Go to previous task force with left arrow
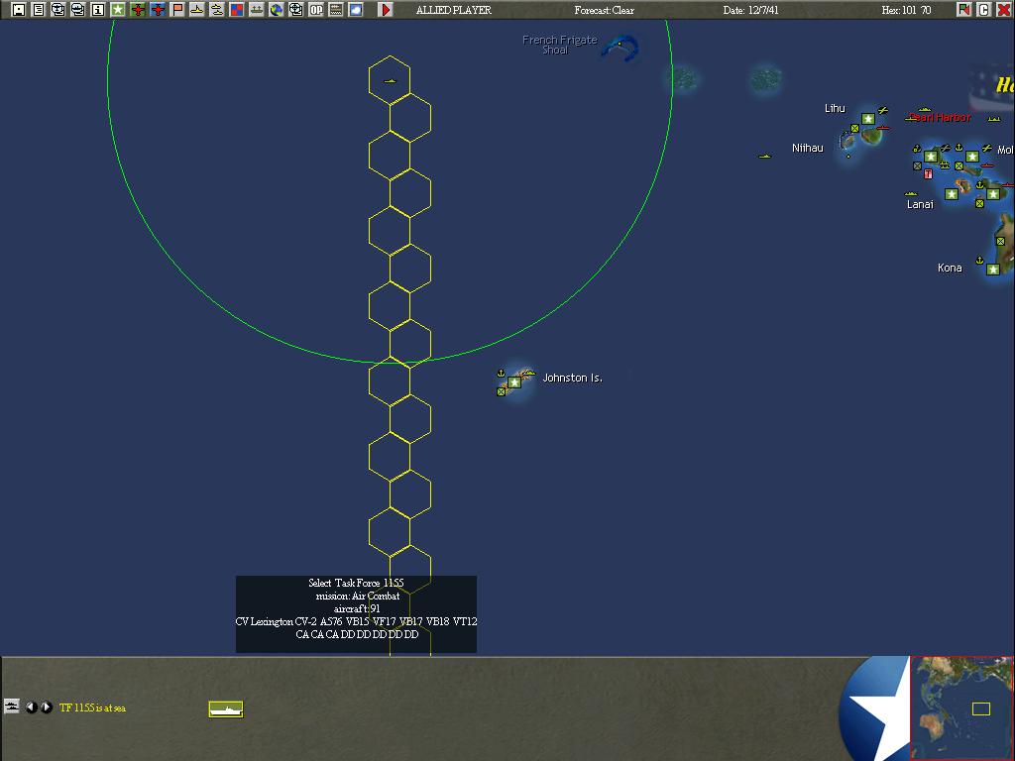This screenshot has width=1015, height=761. point(31,707)
